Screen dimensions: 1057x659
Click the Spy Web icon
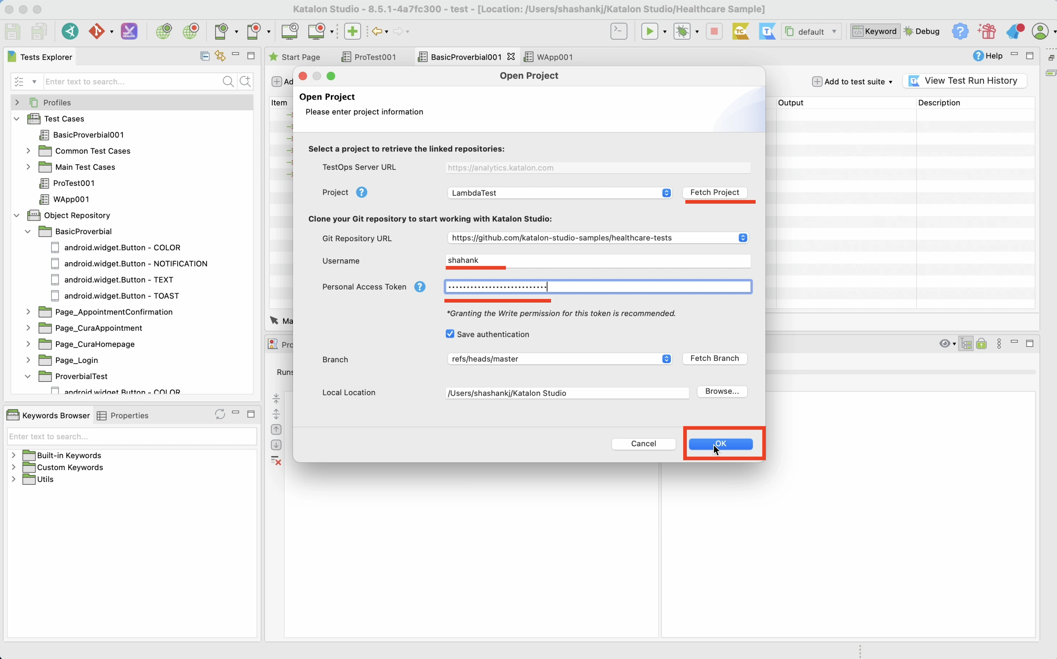tap(163, 31)
